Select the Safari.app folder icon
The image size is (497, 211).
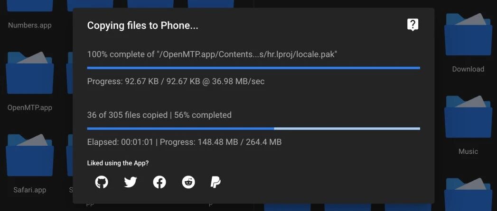click(x=30, y=155)
